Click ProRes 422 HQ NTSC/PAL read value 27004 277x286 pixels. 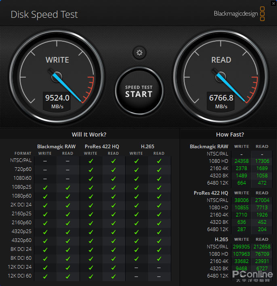(x=262, y=200)
